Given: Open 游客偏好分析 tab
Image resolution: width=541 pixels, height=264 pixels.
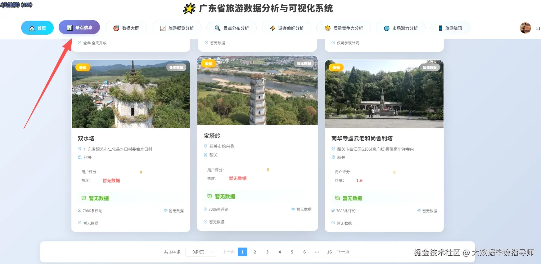Looking at the screenshot, I should coord(286,28).
